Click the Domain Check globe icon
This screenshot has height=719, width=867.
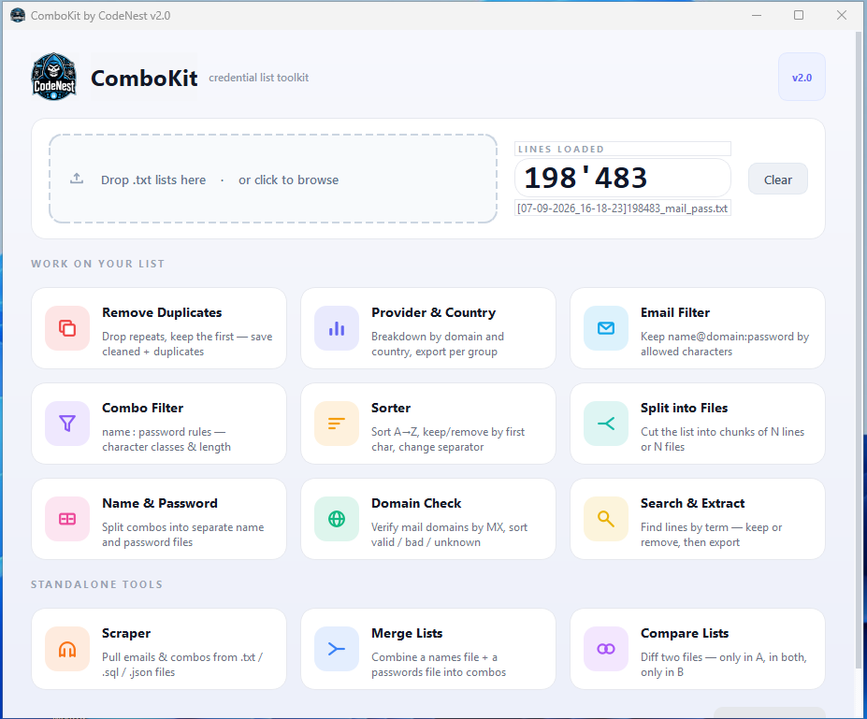pyautogui.click(x=337, y=519)
